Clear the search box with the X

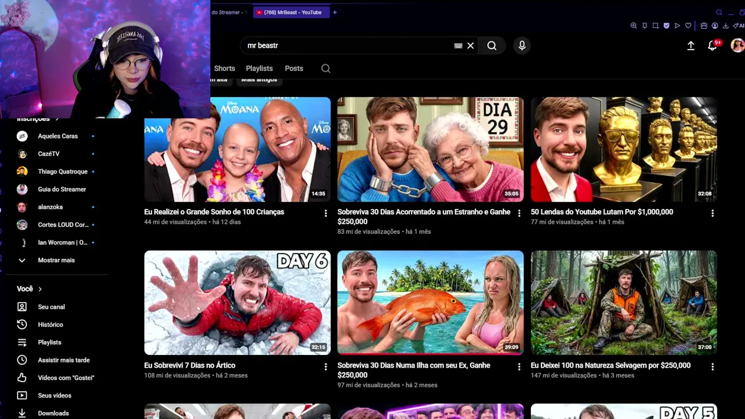pos(470,45)
